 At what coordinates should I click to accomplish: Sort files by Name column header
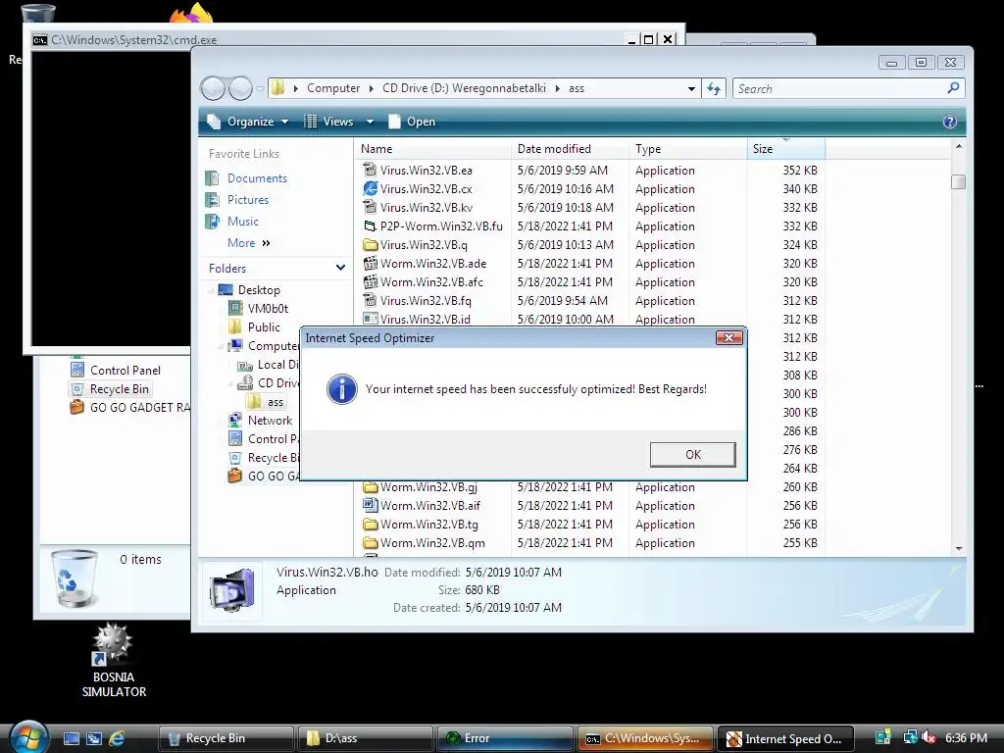432,149
